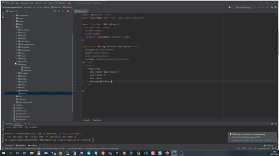
Task: Open Visual Studio Code from taskbar
Action: click(x=146, y=153)
